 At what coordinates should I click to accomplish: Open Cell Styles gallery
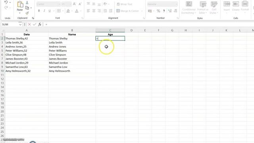[214, 8]
